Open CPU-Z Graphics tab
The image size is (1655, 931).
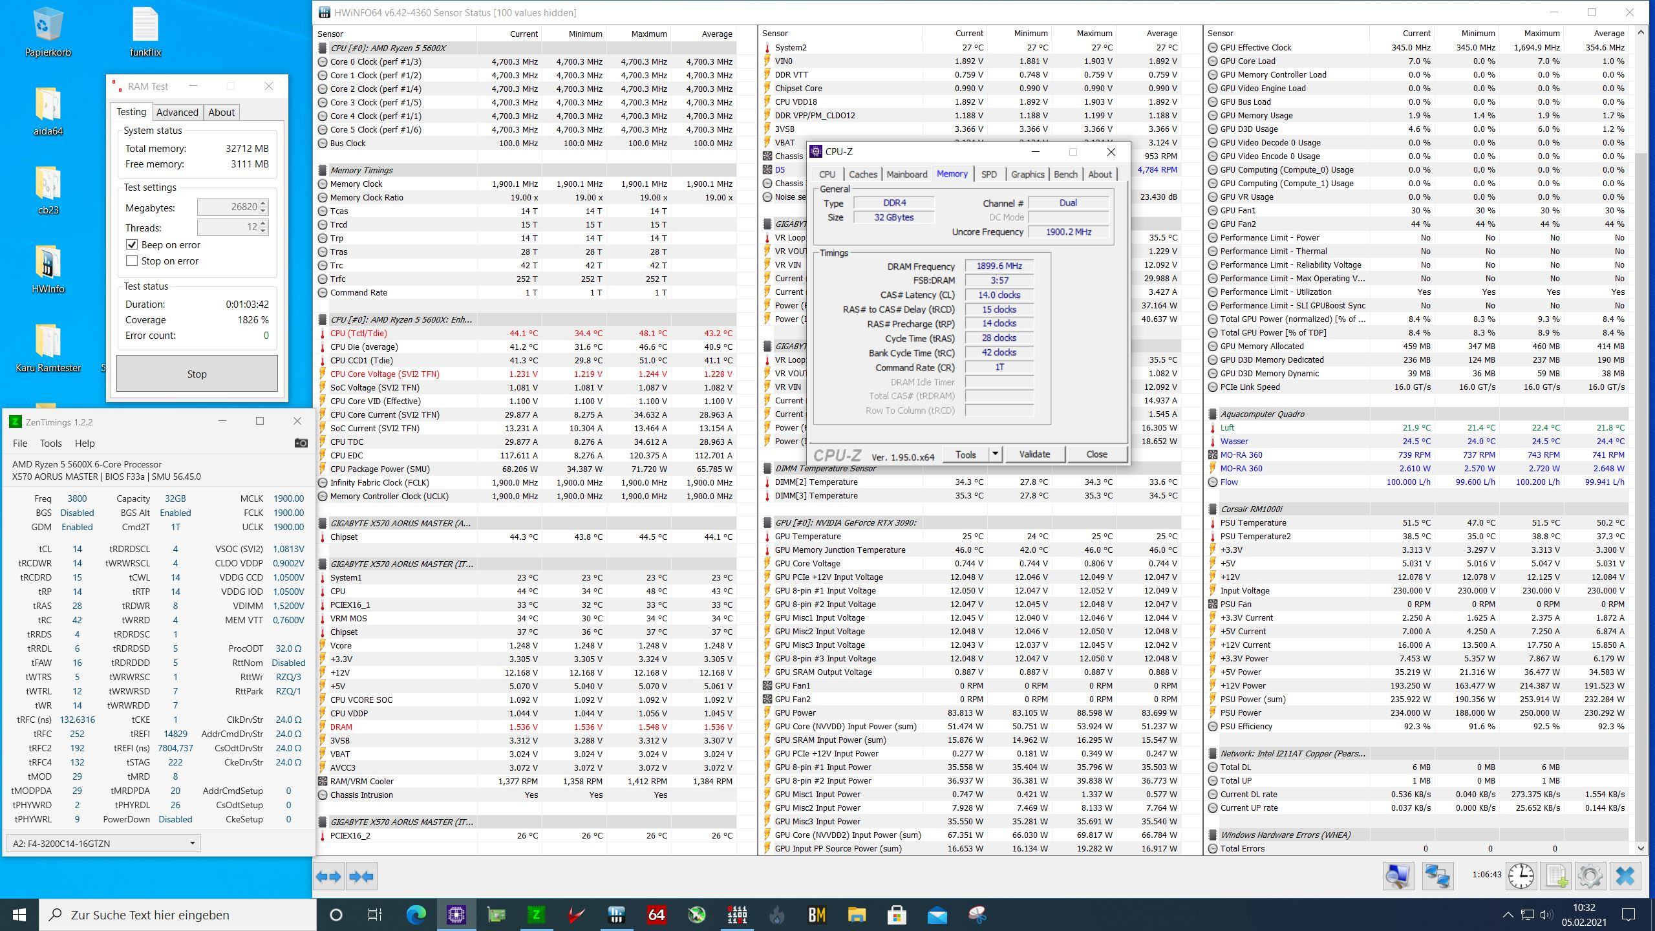coord(1027,174)
